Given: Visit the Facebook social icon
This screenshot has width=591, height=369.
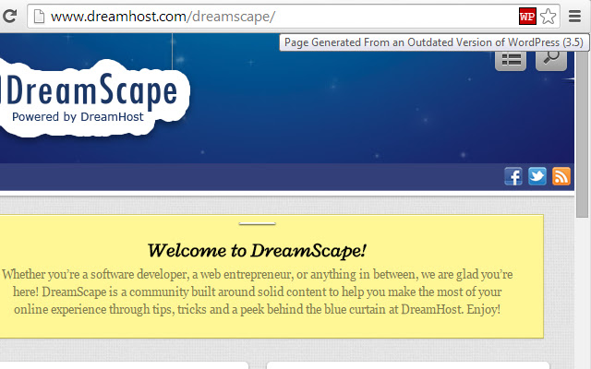Looking at the screenshot, I should [513, 176].
